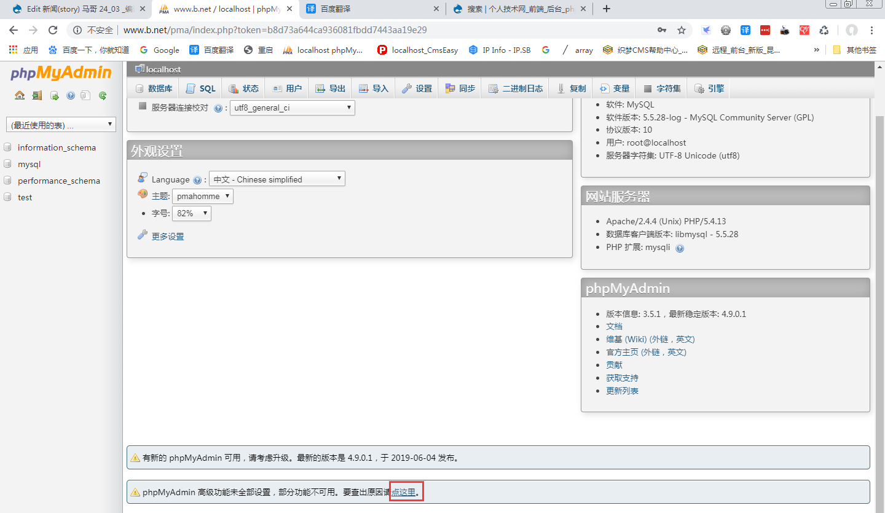Click the document pages icon in sidebar
The width and height of the screenshot is (885, 513).
86,95
